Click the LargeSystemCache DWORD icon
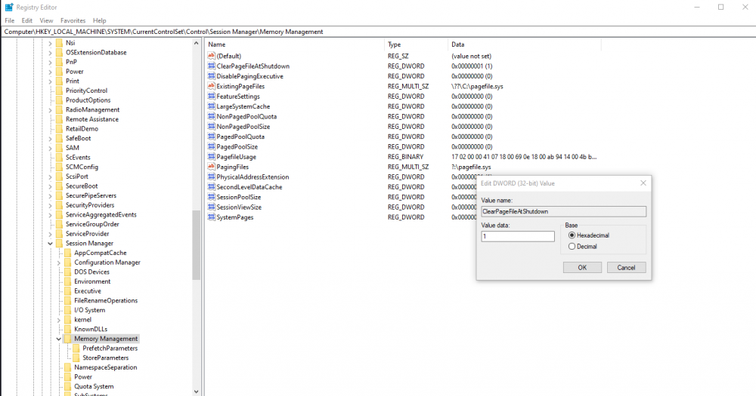The width and height of the screenshot is (756, 396). (211, 106)
